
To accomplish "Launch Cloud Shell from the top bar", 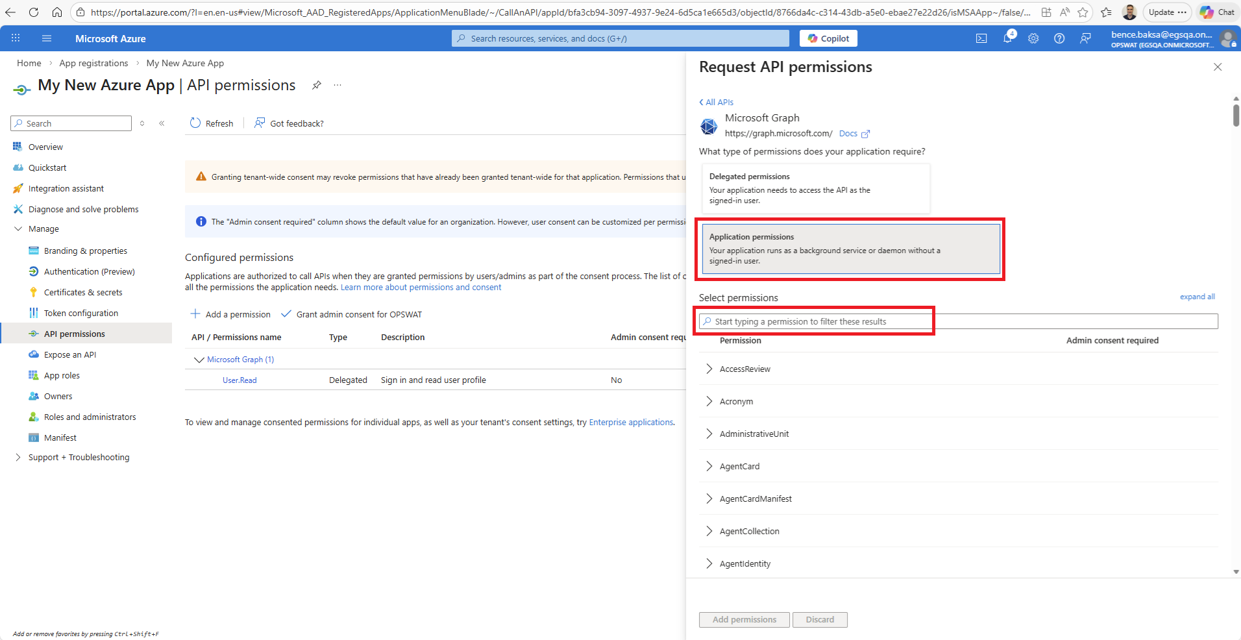I will pyautogui.click(x=981, y=38).
